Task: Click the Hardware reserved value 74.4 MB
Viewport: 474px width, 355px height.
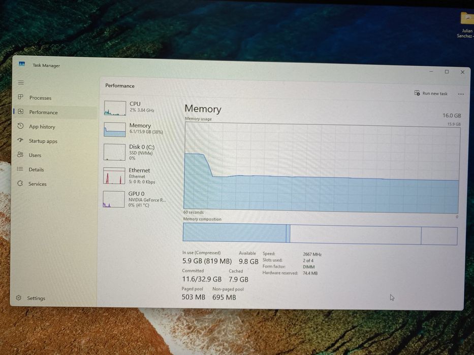Action: coord(310,273)
